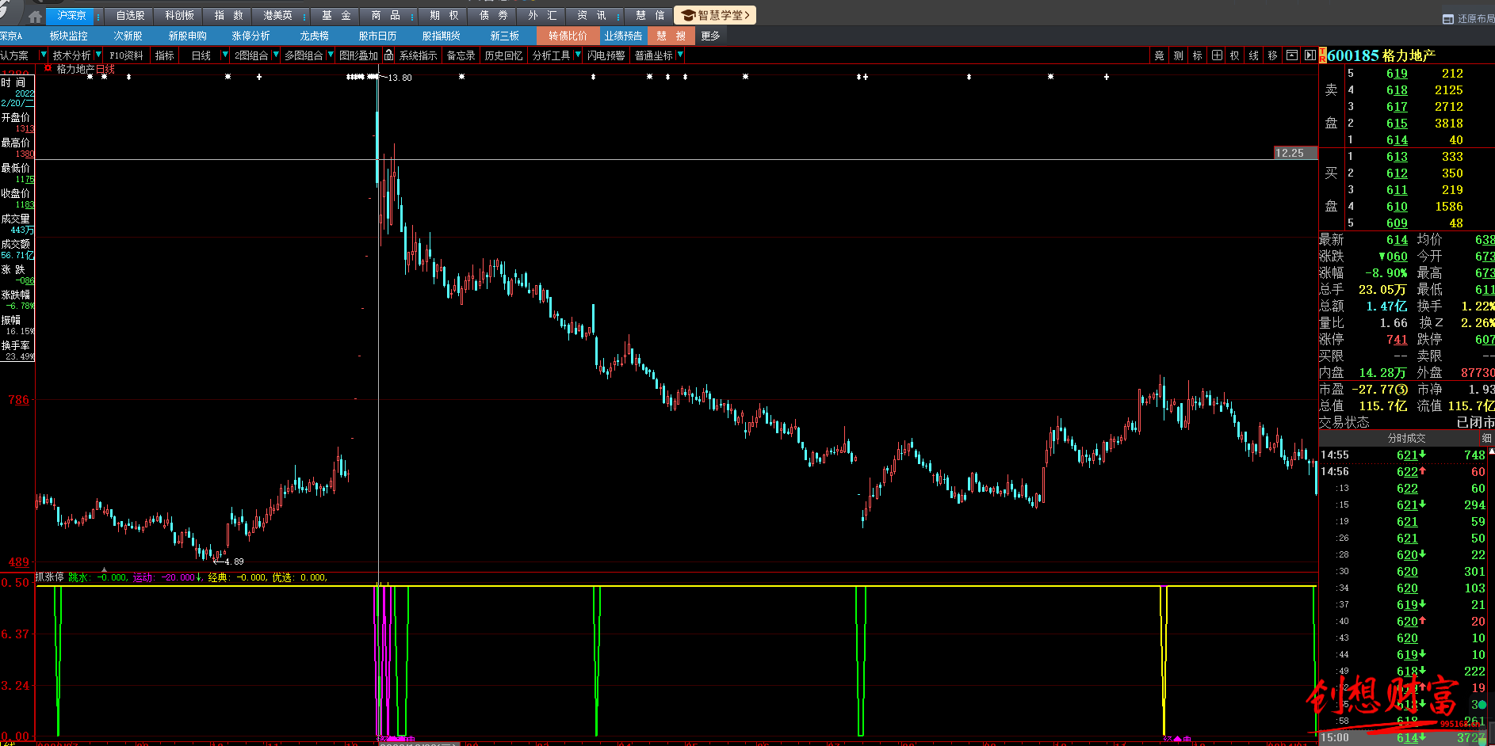This screenshot has height=746, width=1495.
Task: Click the 线 draw line icon
Action: [1253, 55]
